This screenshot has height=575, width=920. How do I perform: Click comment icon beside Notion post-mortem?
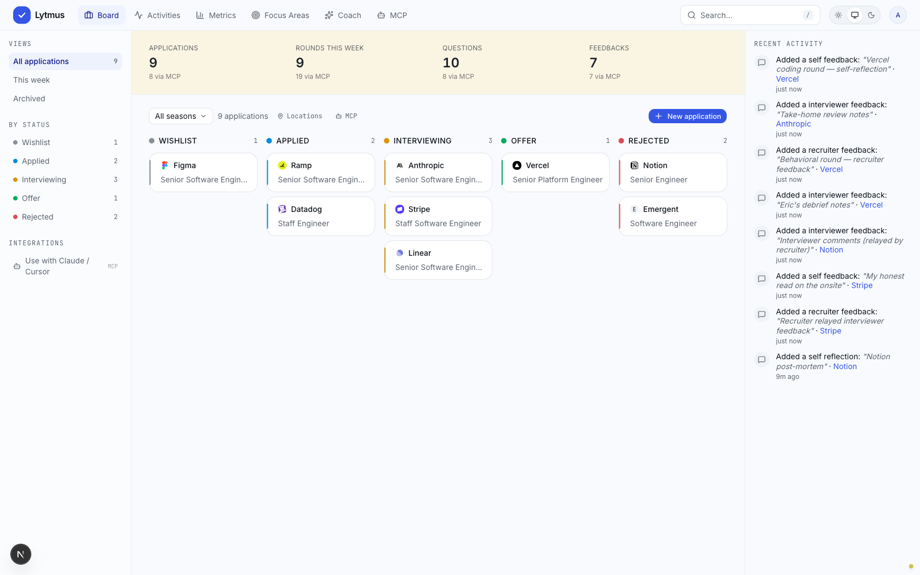click(761, 359)
